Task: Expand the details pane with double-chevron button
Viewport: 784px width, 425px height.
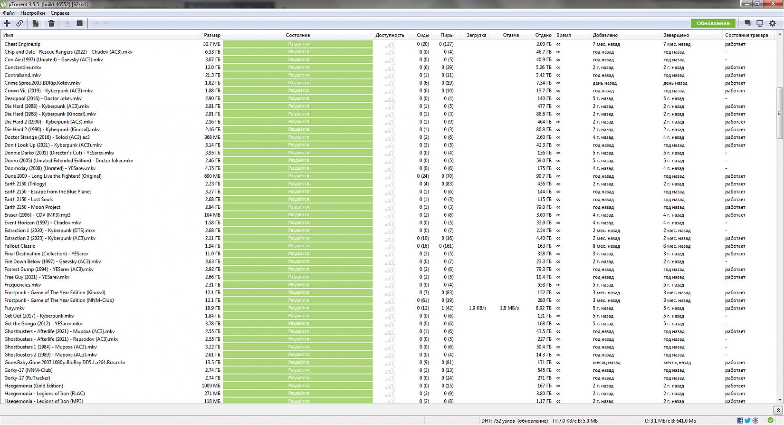Action: pos(778,410)
